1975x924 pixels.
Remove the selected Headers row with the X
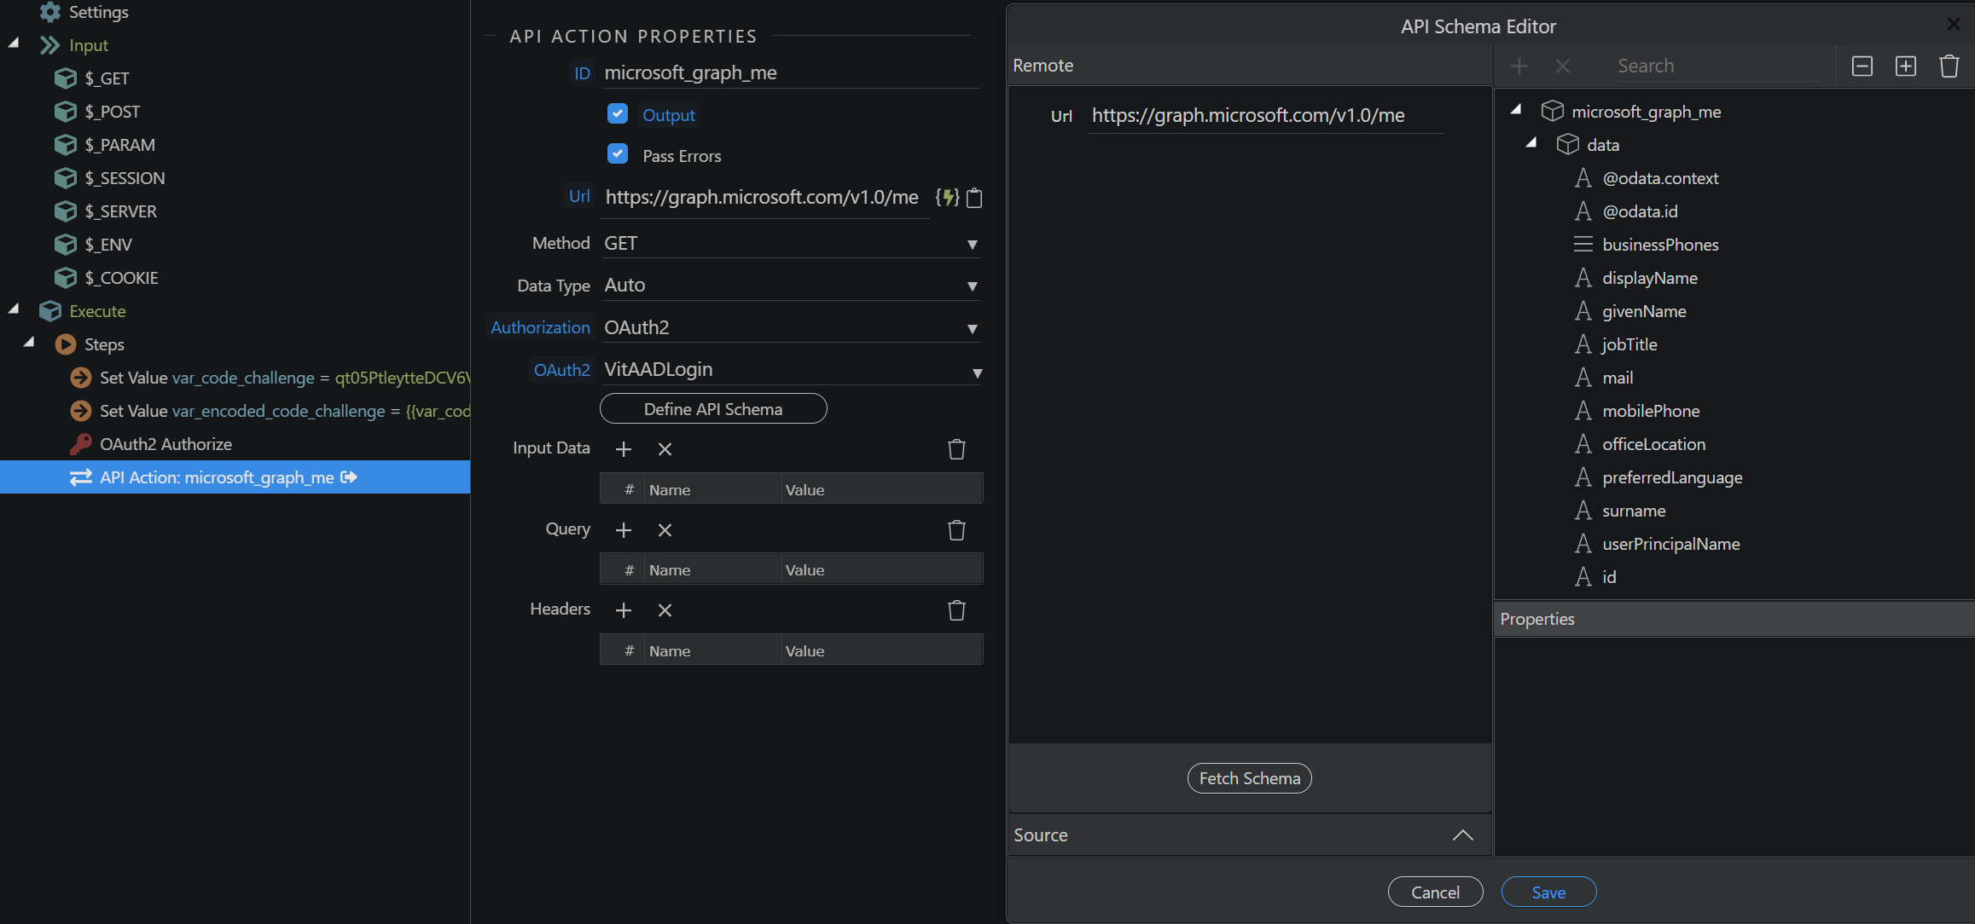click(x=665, y=610)
